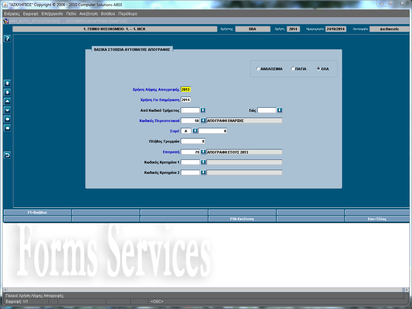The width and height of the screenshot is (412, 309).
Task: Open the Εγγραφή menu
Action: coord(31,14)
